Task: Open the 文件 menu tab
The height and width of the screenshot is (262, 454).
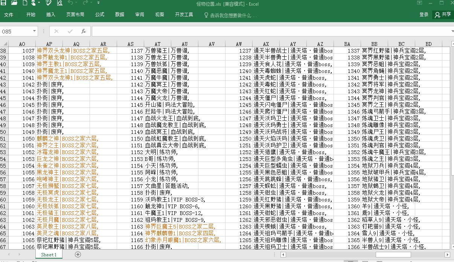Action: tap(9, 15)
